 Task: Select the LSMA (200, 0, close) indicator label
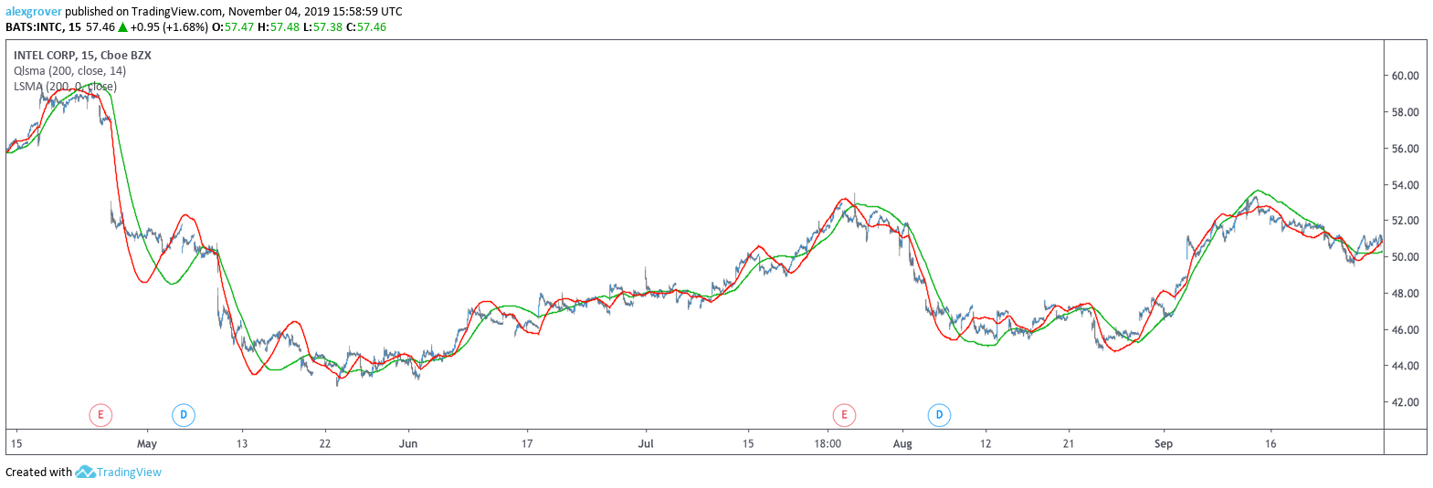tap(65, 87)
